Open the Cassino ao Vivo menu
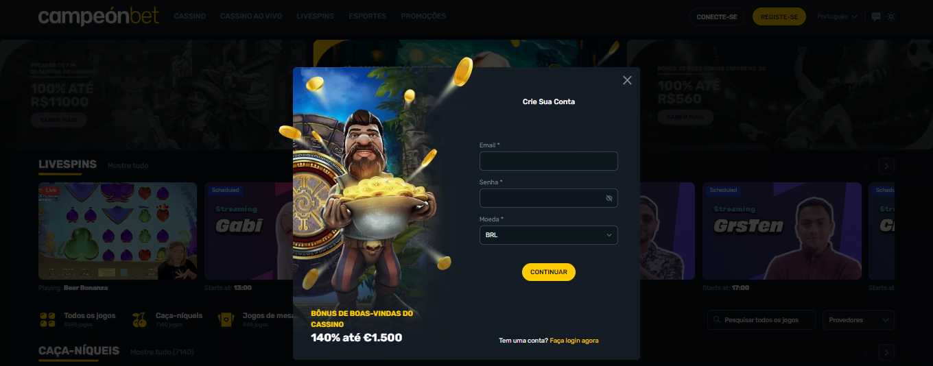The width and height of the screenshot is (933, 366). pos(251,16)
